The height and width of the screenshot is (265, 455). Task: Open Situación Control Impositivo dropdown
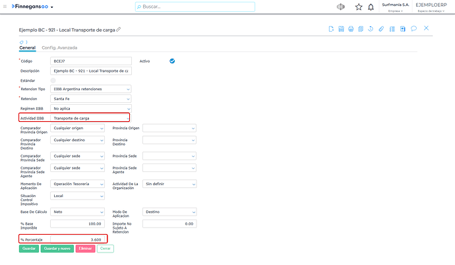pyautogui.click(x=77, y=196)
